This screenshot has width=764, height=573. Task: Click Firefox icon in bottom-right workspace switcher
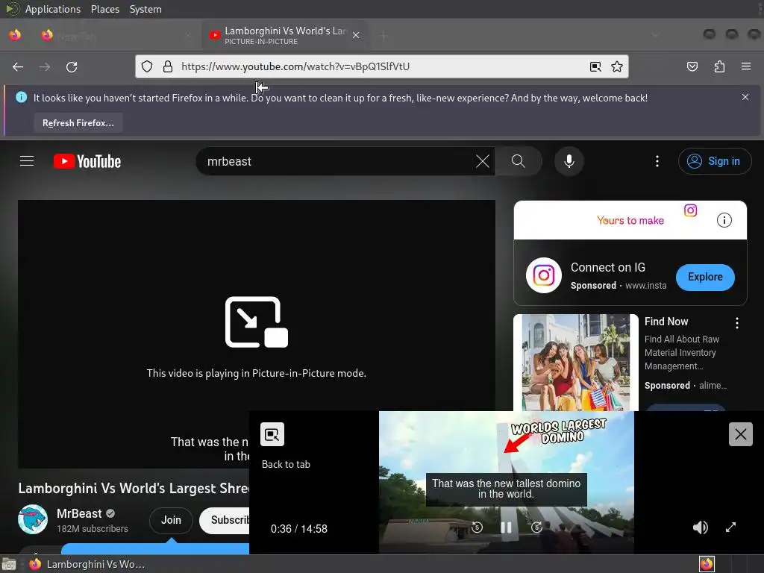click(x=707, y=564)
